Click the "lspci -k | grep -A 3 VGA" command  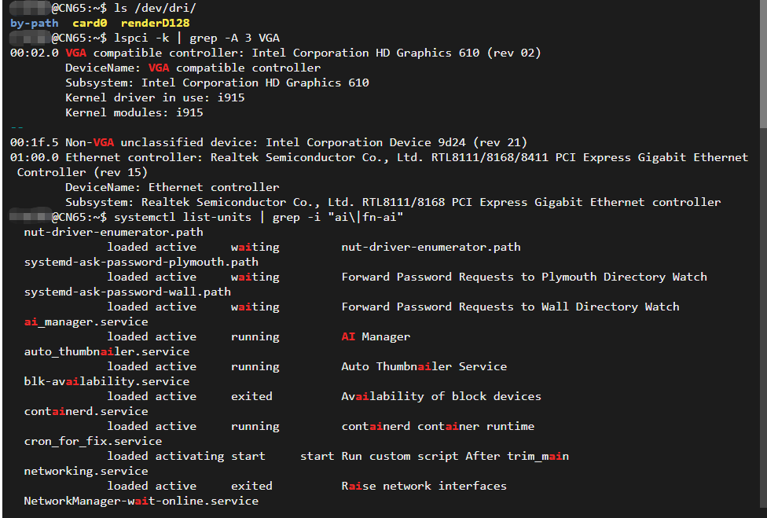click(196, 38)
